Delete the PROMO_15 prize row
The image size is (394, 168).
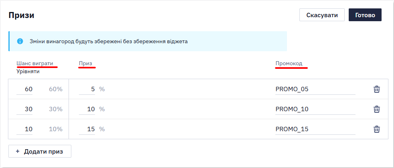tap(376, 129)
